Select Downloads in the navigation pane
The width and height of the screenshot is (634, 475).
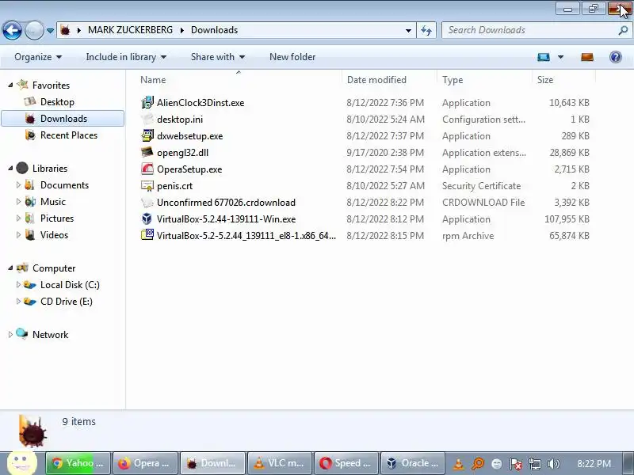[x=63, y=118]
